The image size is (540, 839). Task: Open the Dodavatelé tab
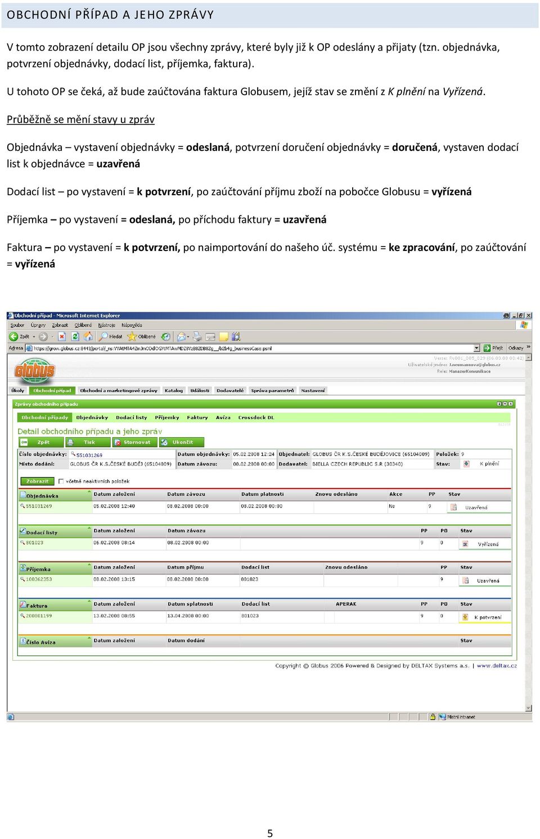(230, 391)
